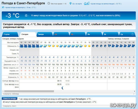Click the scrollbar right arrow
The height and width of the screenshot is (109, 138).
click(x=134, y=91)
